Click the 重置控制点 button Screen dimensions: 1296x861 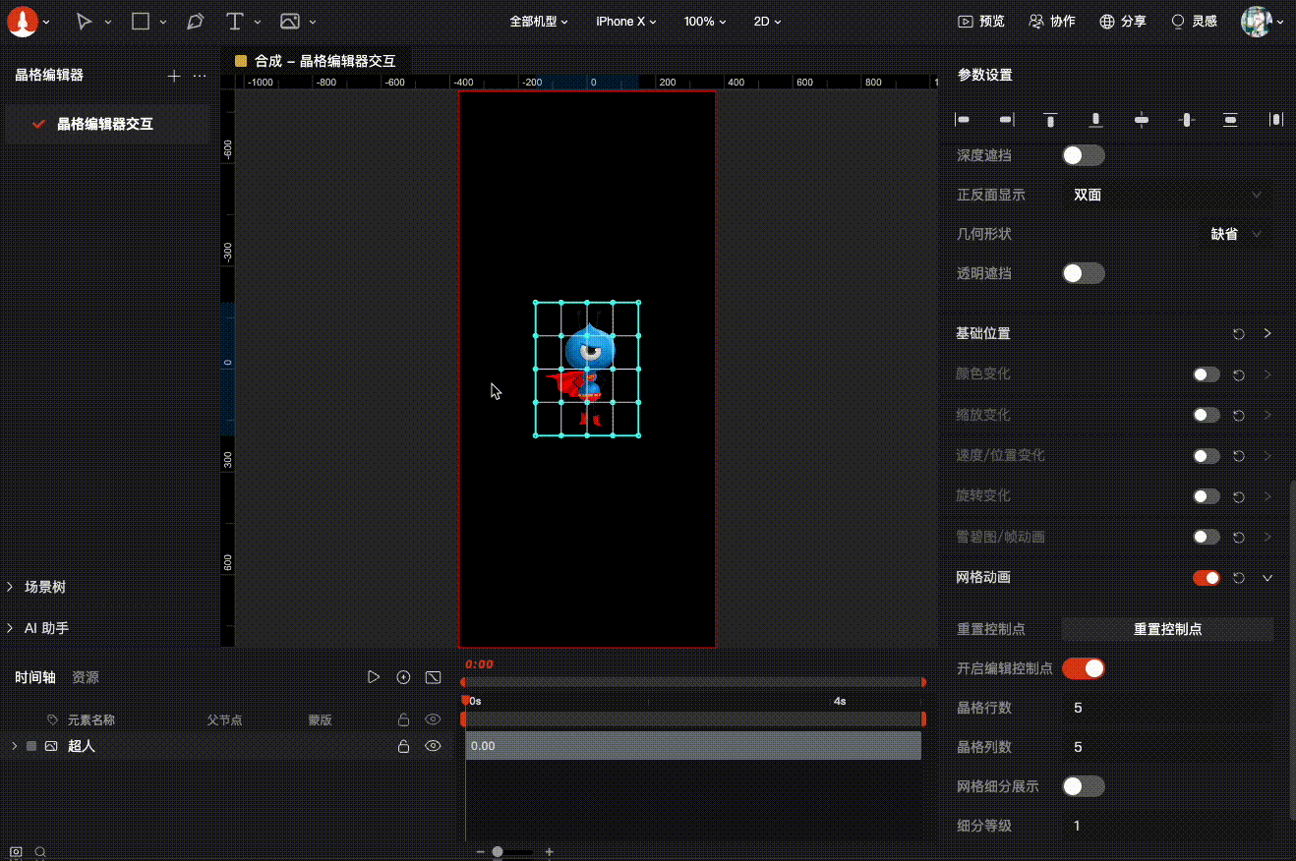(x=1167, y=629)
